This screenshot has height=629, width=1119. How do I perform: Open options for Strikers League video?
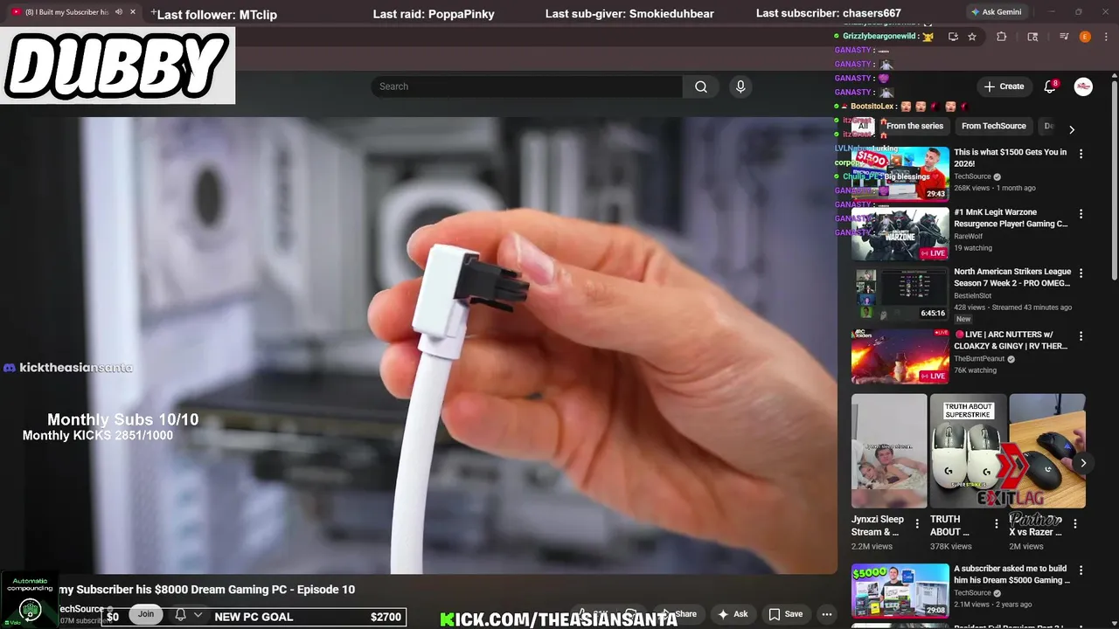click(1081, 273)
